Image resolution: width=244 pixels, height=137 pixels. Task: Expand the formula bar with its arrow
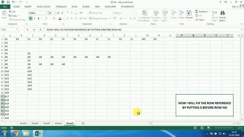pyautogui.click(x=241, y=30)
